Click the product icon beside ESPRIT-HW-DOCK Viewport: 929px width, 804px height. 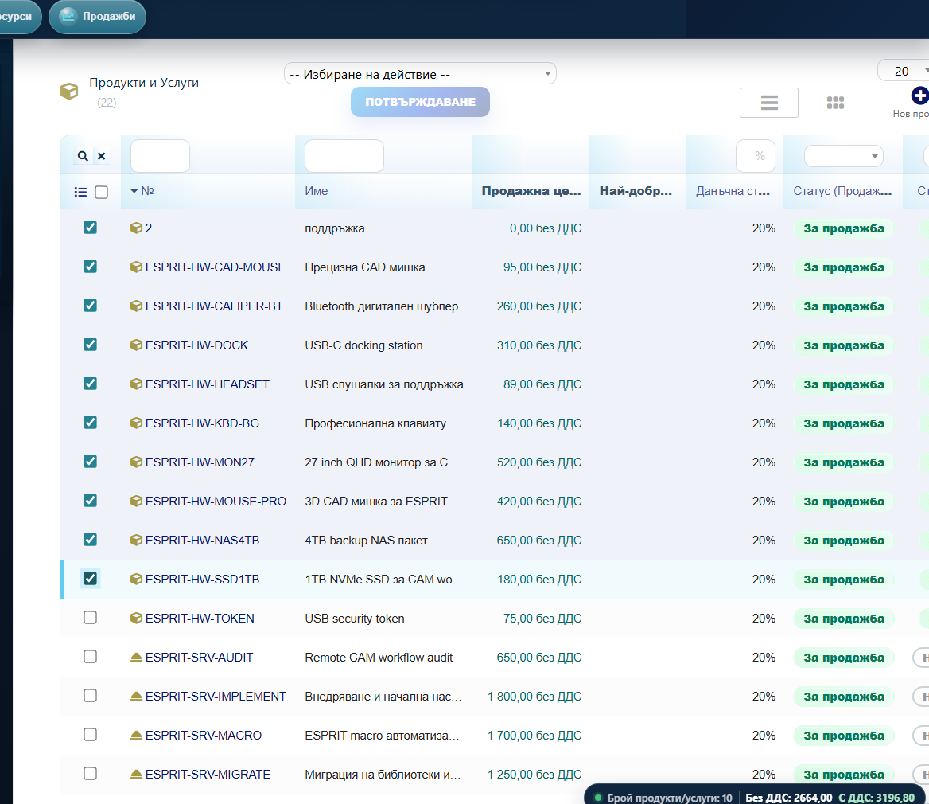click(136, 345)
